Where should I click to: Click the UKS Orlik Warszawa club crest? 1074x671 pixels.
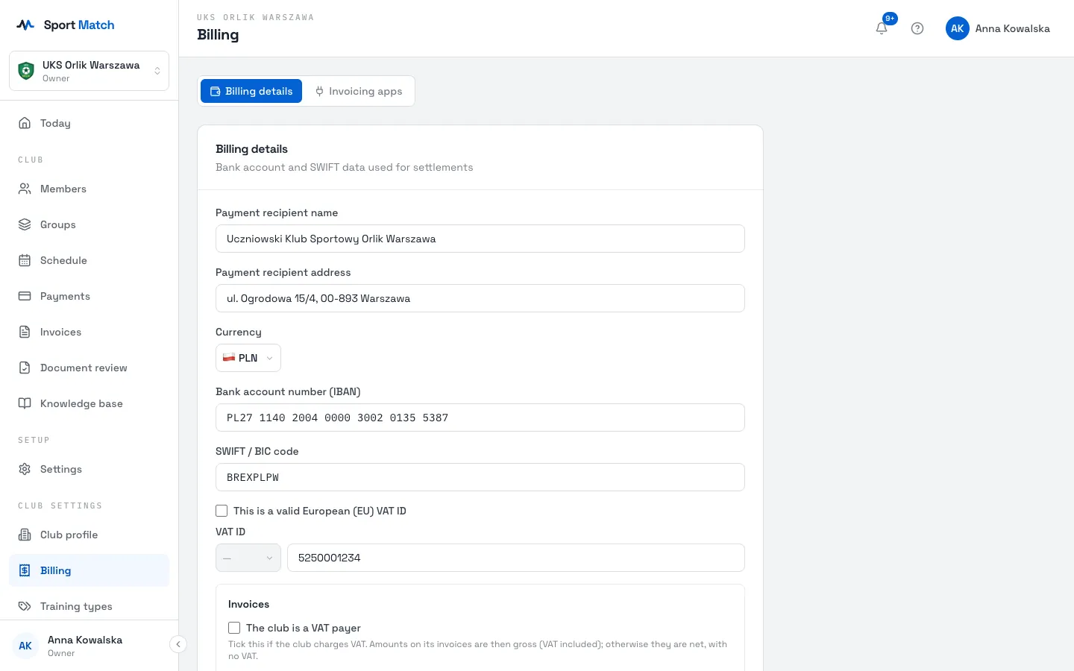[26, 71]
